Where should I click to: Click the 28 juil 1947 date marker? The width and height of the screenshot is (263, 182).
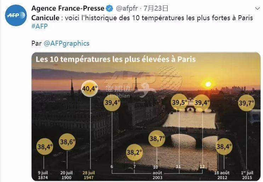tap(89, 175)
